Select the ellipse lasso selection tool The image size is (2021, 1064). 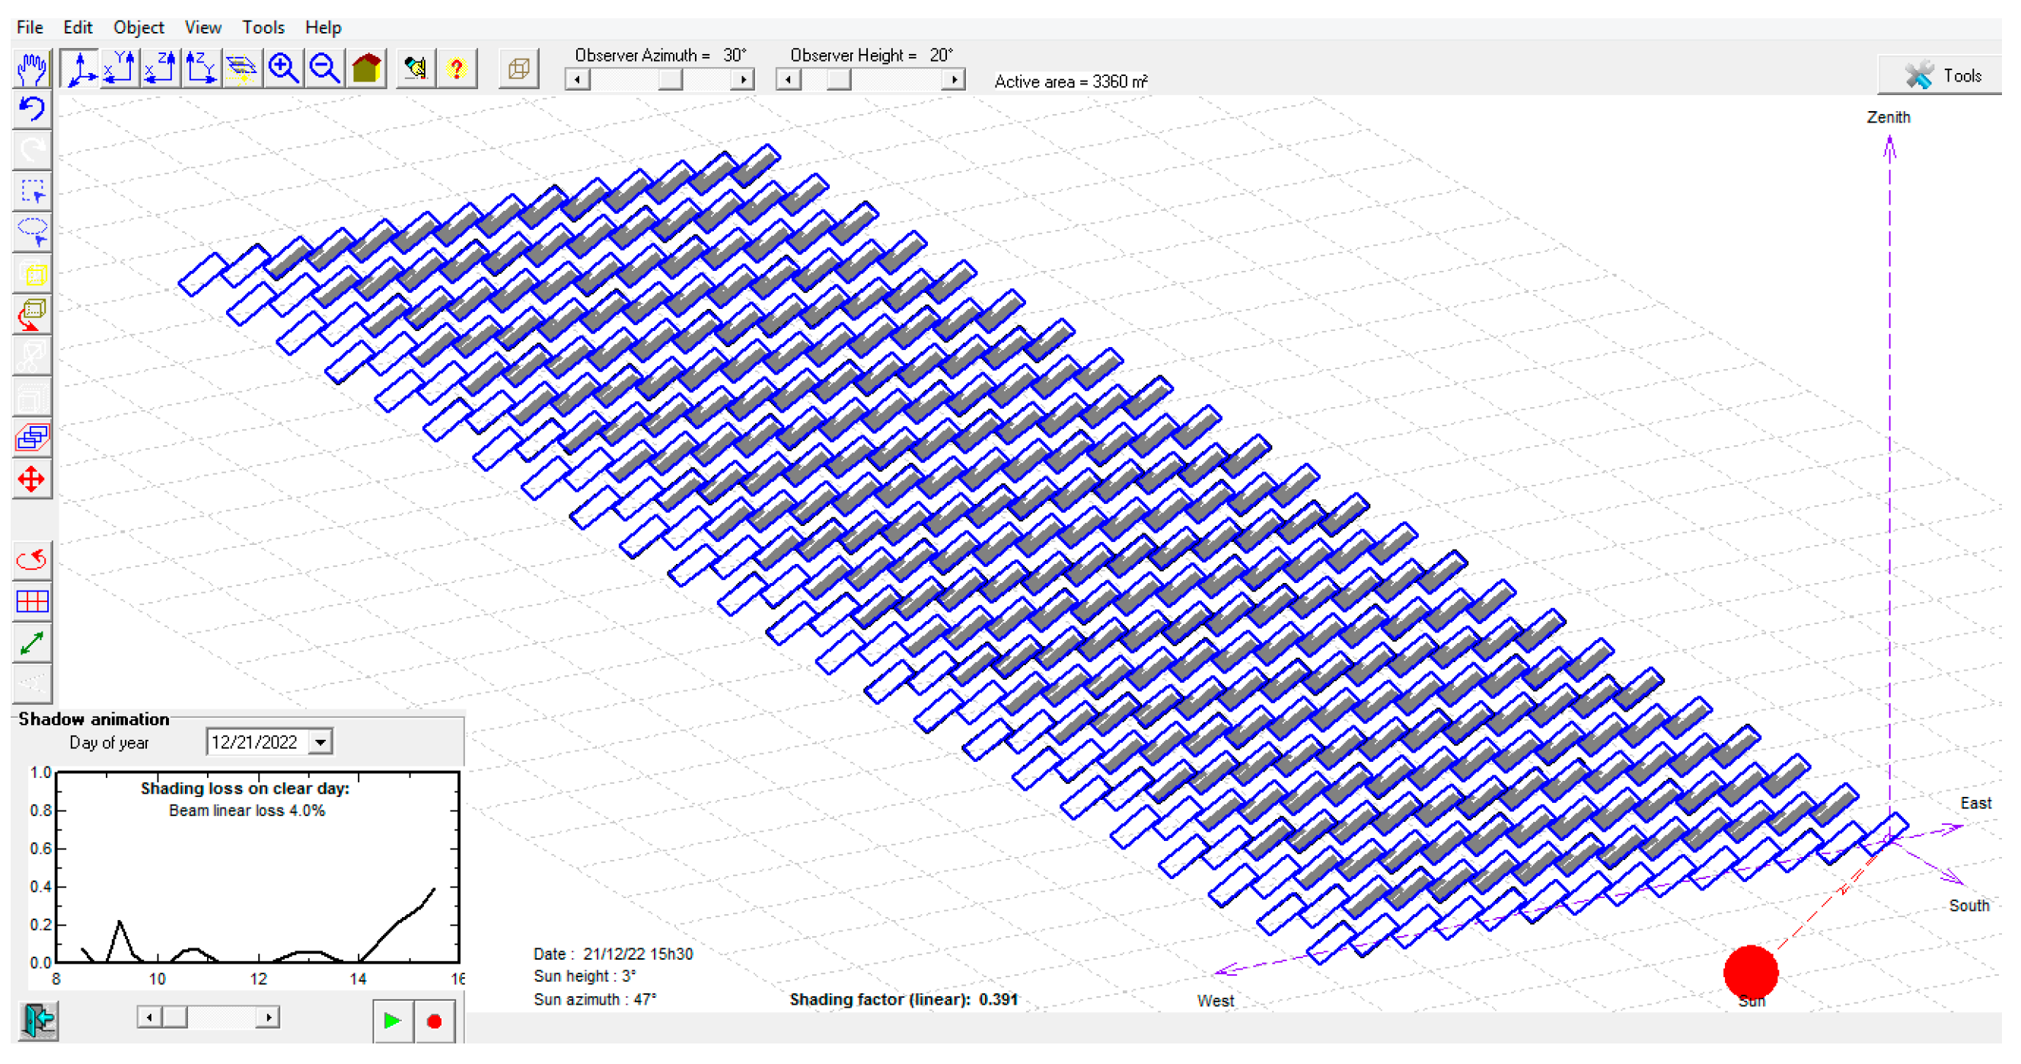point(32,232)
